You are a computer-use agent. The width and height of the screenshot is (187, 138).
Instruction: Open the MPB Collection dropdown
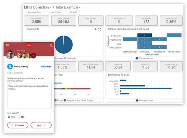[x=37, y=7]
